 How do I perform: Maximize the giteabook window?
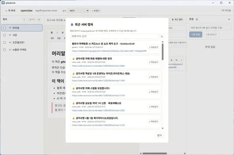pyautogui.click(x=221, y=3)
